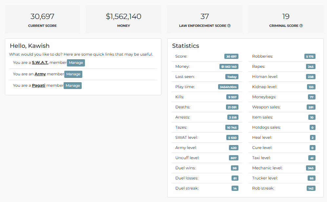
Task: Follow the Pagati group link
Action: coord(39,85)
